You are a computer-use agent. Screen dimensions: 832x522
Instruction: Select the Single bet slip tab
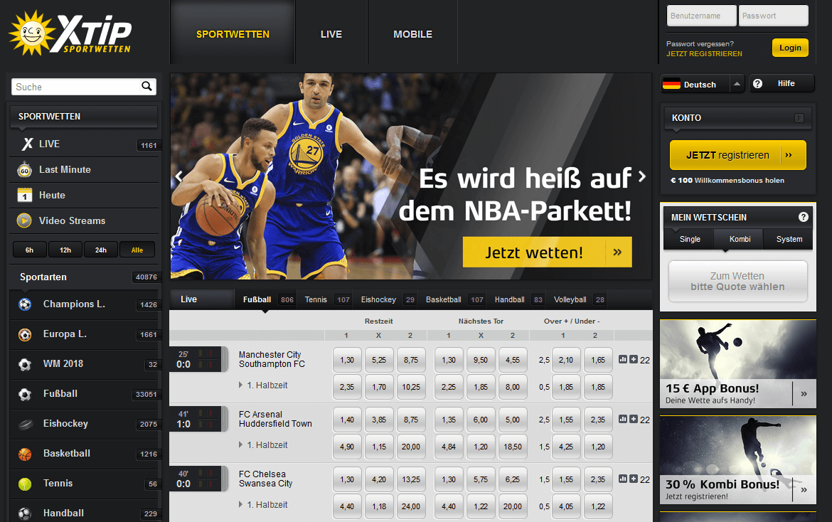coord(690,239)
